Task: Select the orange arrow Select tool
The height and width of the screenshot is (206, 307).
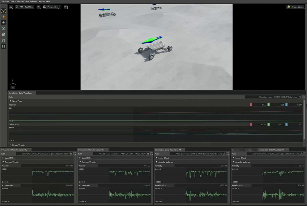Action: click(3, 17)
